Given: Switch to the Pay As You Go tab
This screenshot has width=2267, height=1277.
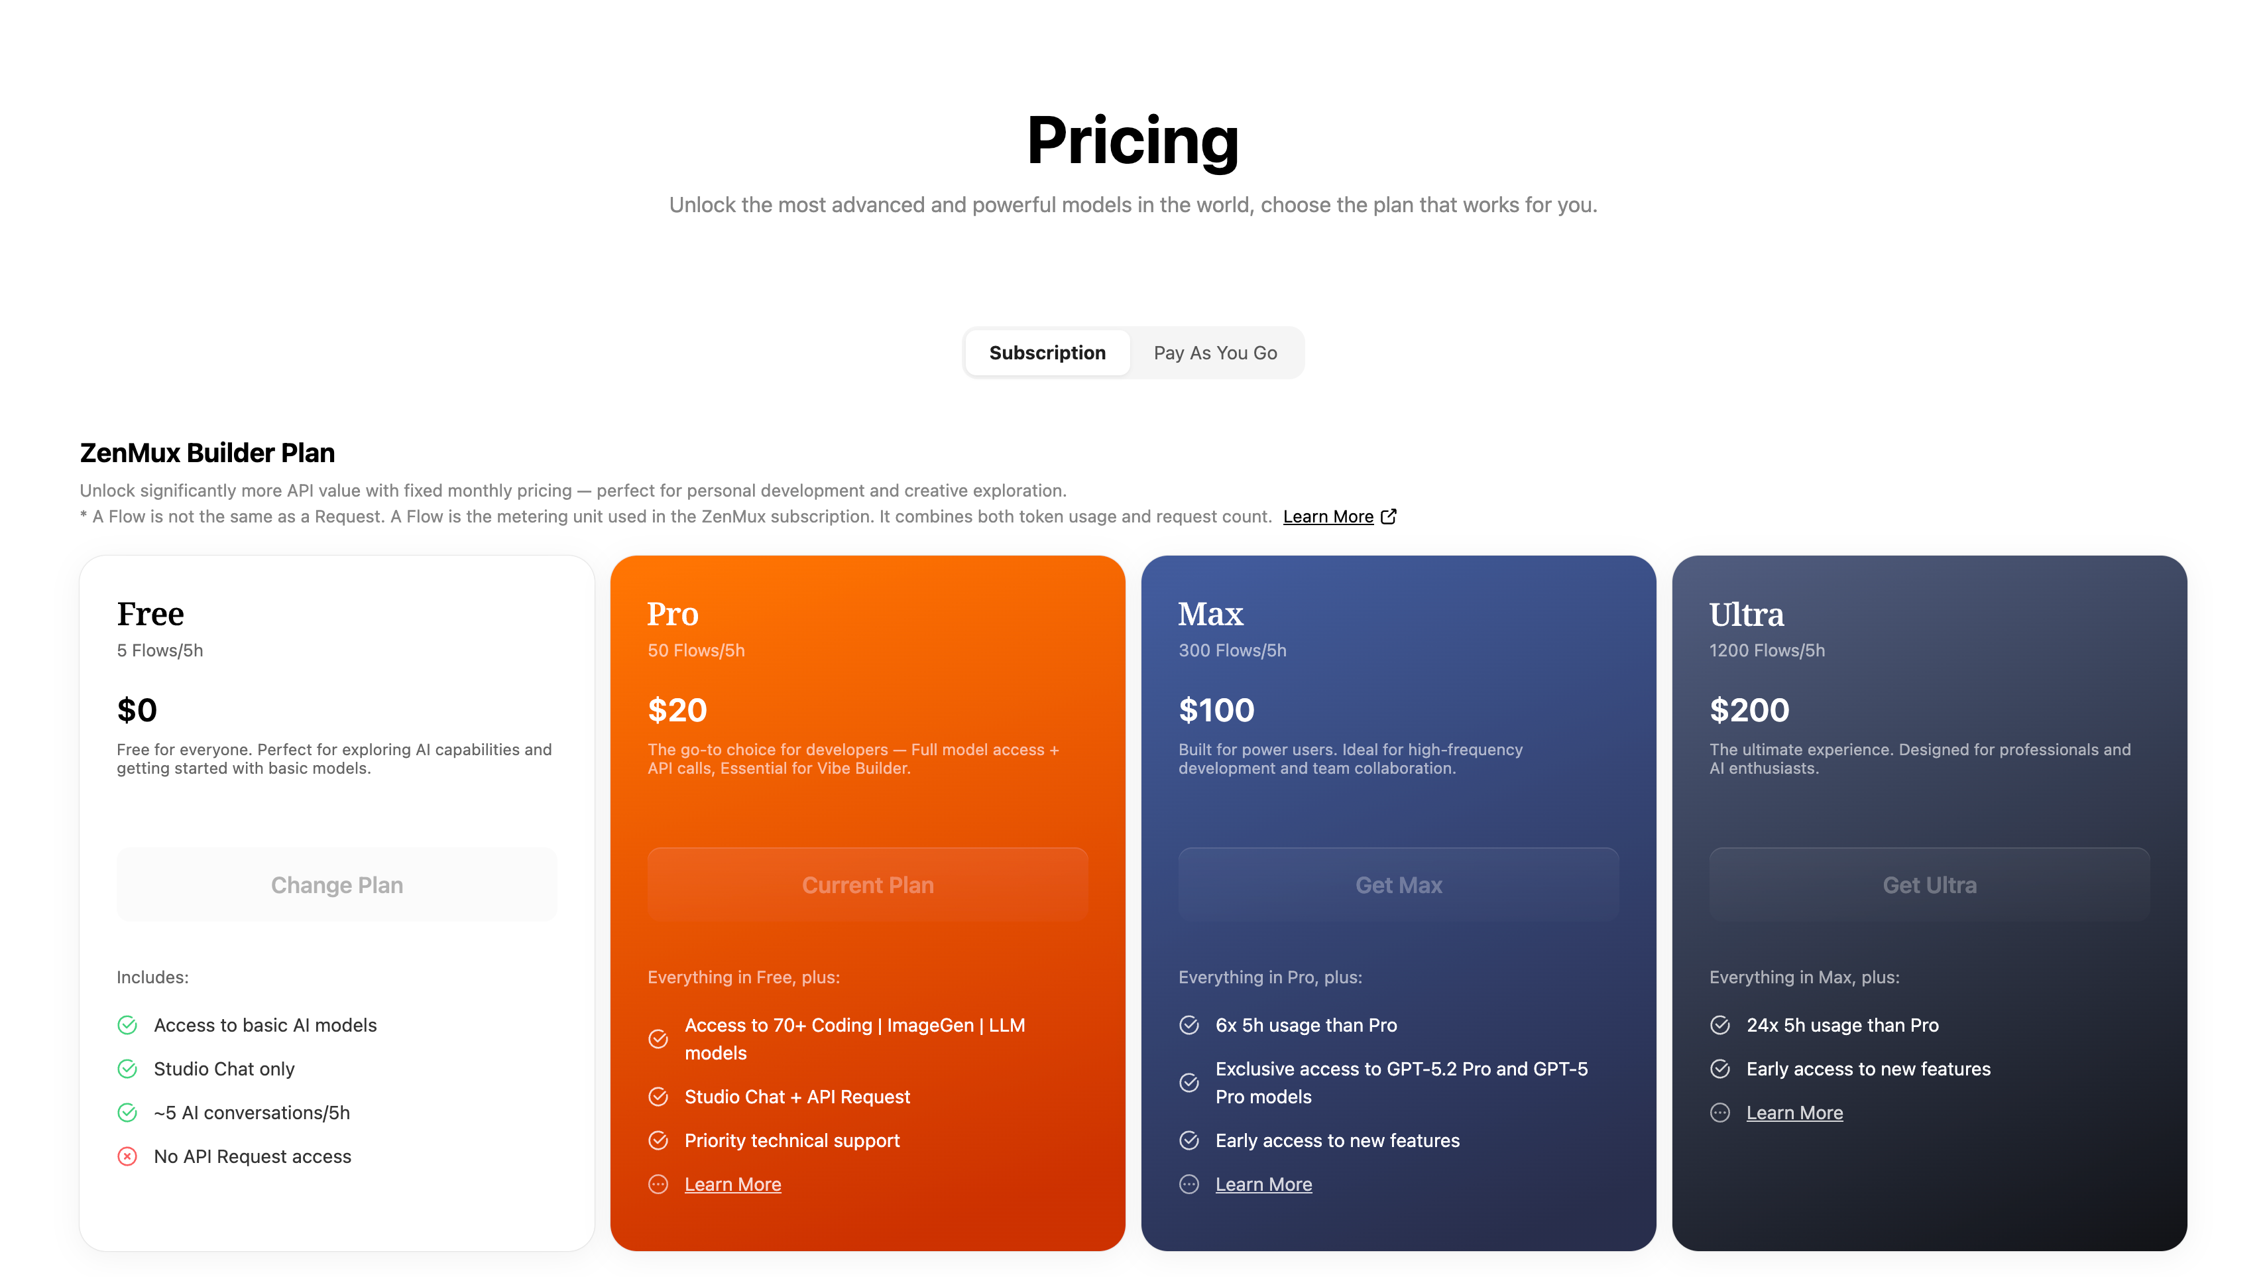Looking at the screenshot, I should click(x=1215, y=353).
